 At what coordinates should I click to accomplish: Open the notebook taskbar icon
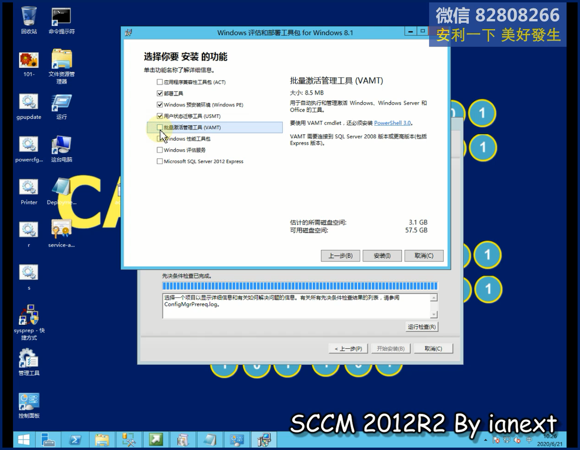pyautogui.click(x=210, y=439)
